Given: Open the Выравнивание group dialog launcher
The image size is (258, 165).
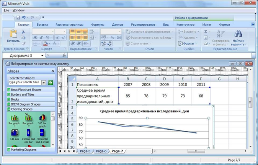Looking at the screenshot, I should click(x=96, y=49).
